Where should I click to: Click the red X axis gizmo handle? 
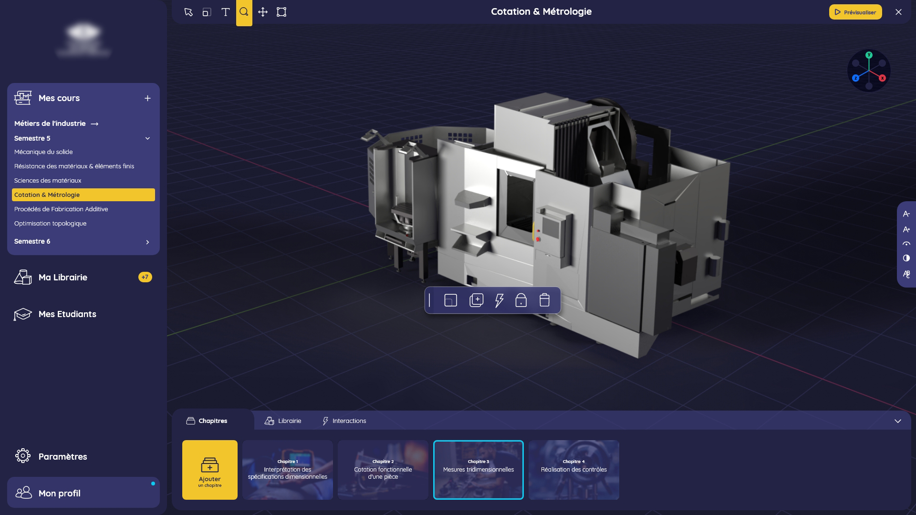tap(882, 78)
